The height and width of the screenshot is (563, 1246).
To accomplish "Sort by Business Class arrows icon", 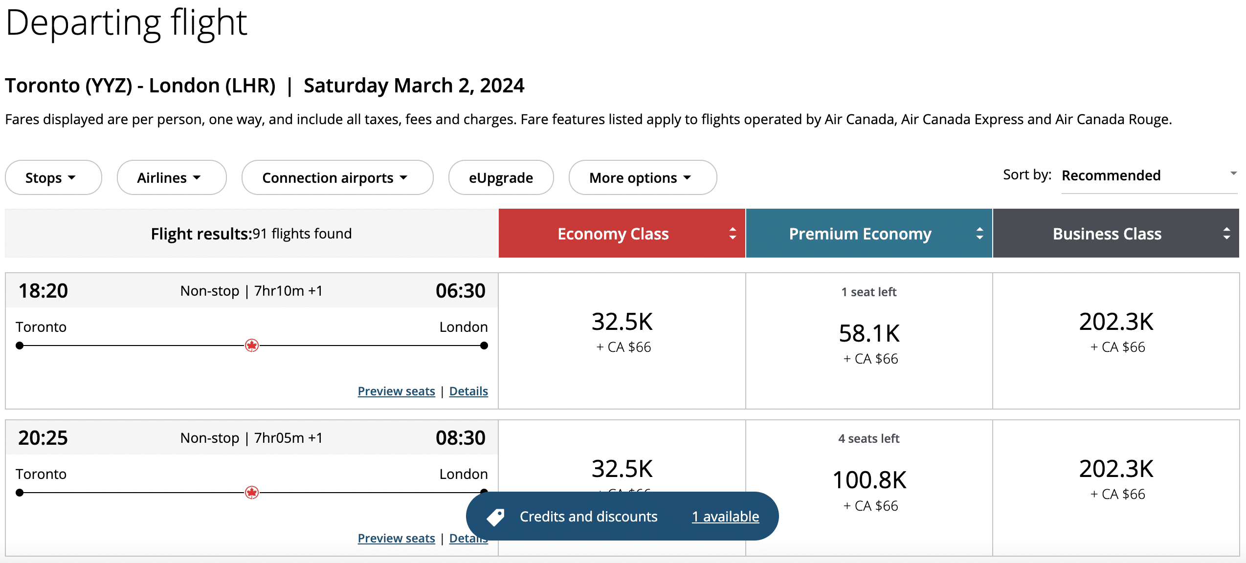I will coord(1226,234).
